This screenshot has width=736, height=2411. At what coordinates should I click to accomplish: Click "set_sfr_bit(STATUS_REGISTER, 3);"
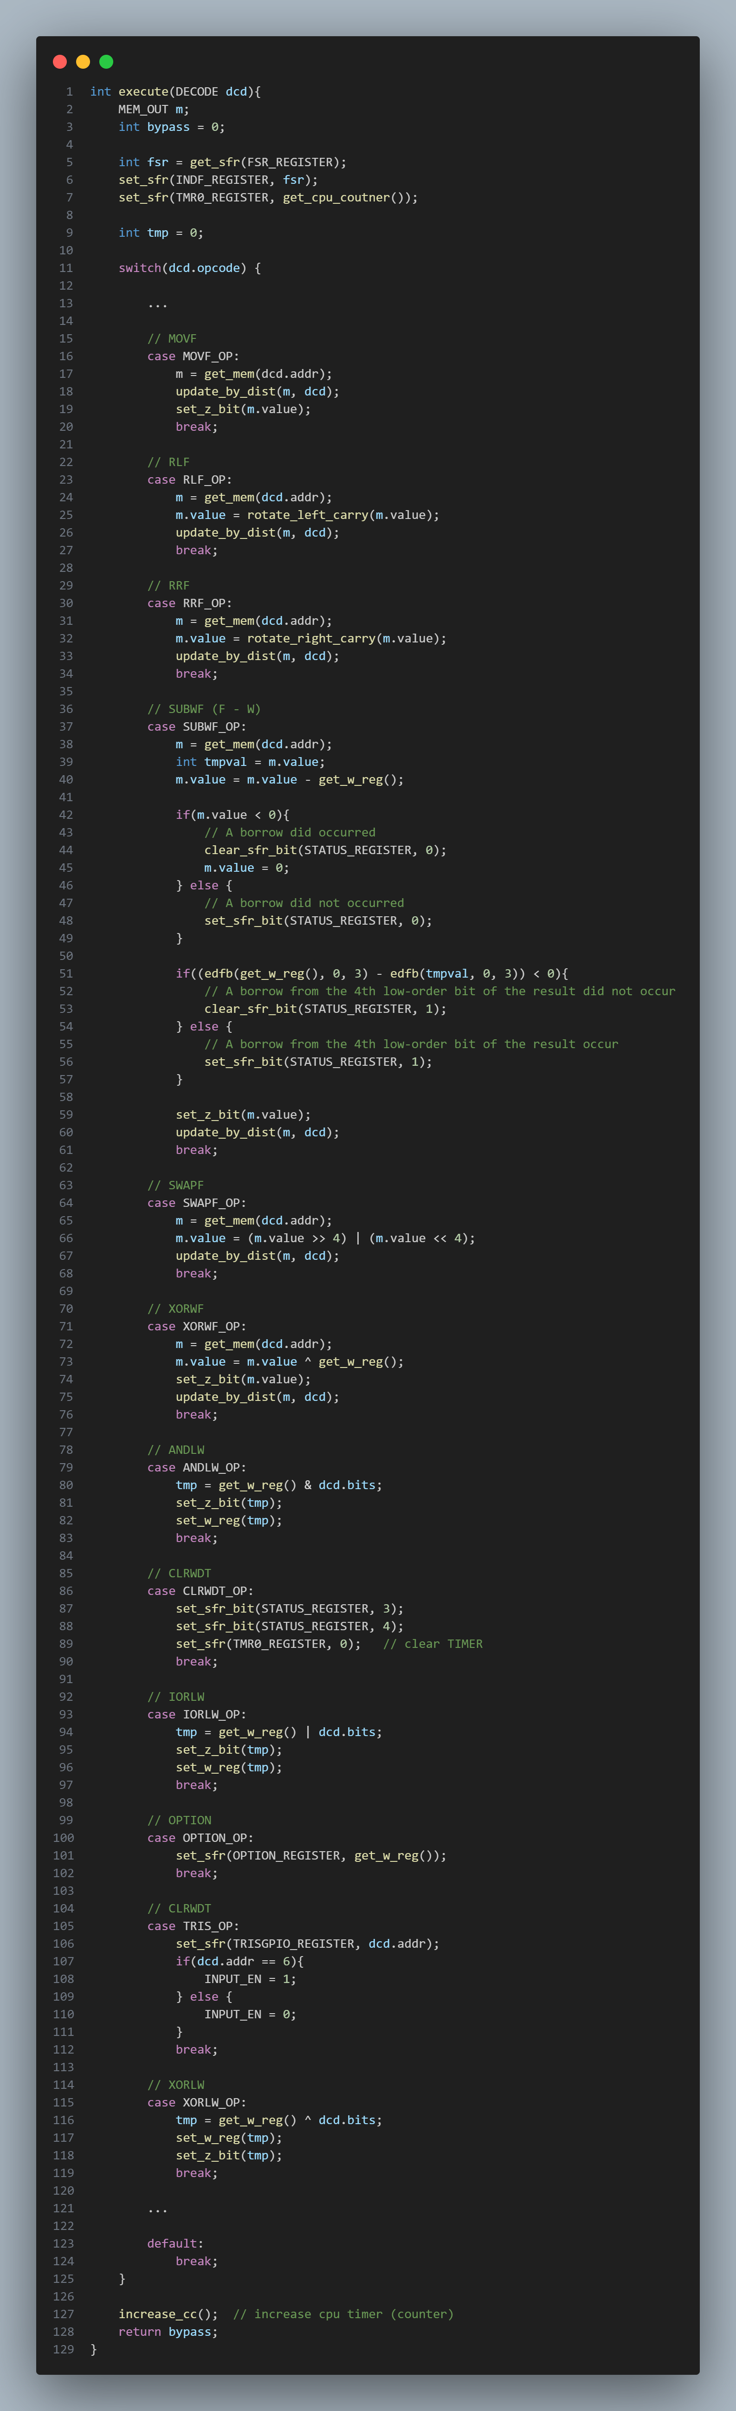coord(290,1609)
